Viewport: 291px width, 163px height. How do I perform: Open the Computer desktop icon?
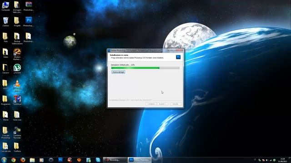pyautogui.click(x=5, y=6)
